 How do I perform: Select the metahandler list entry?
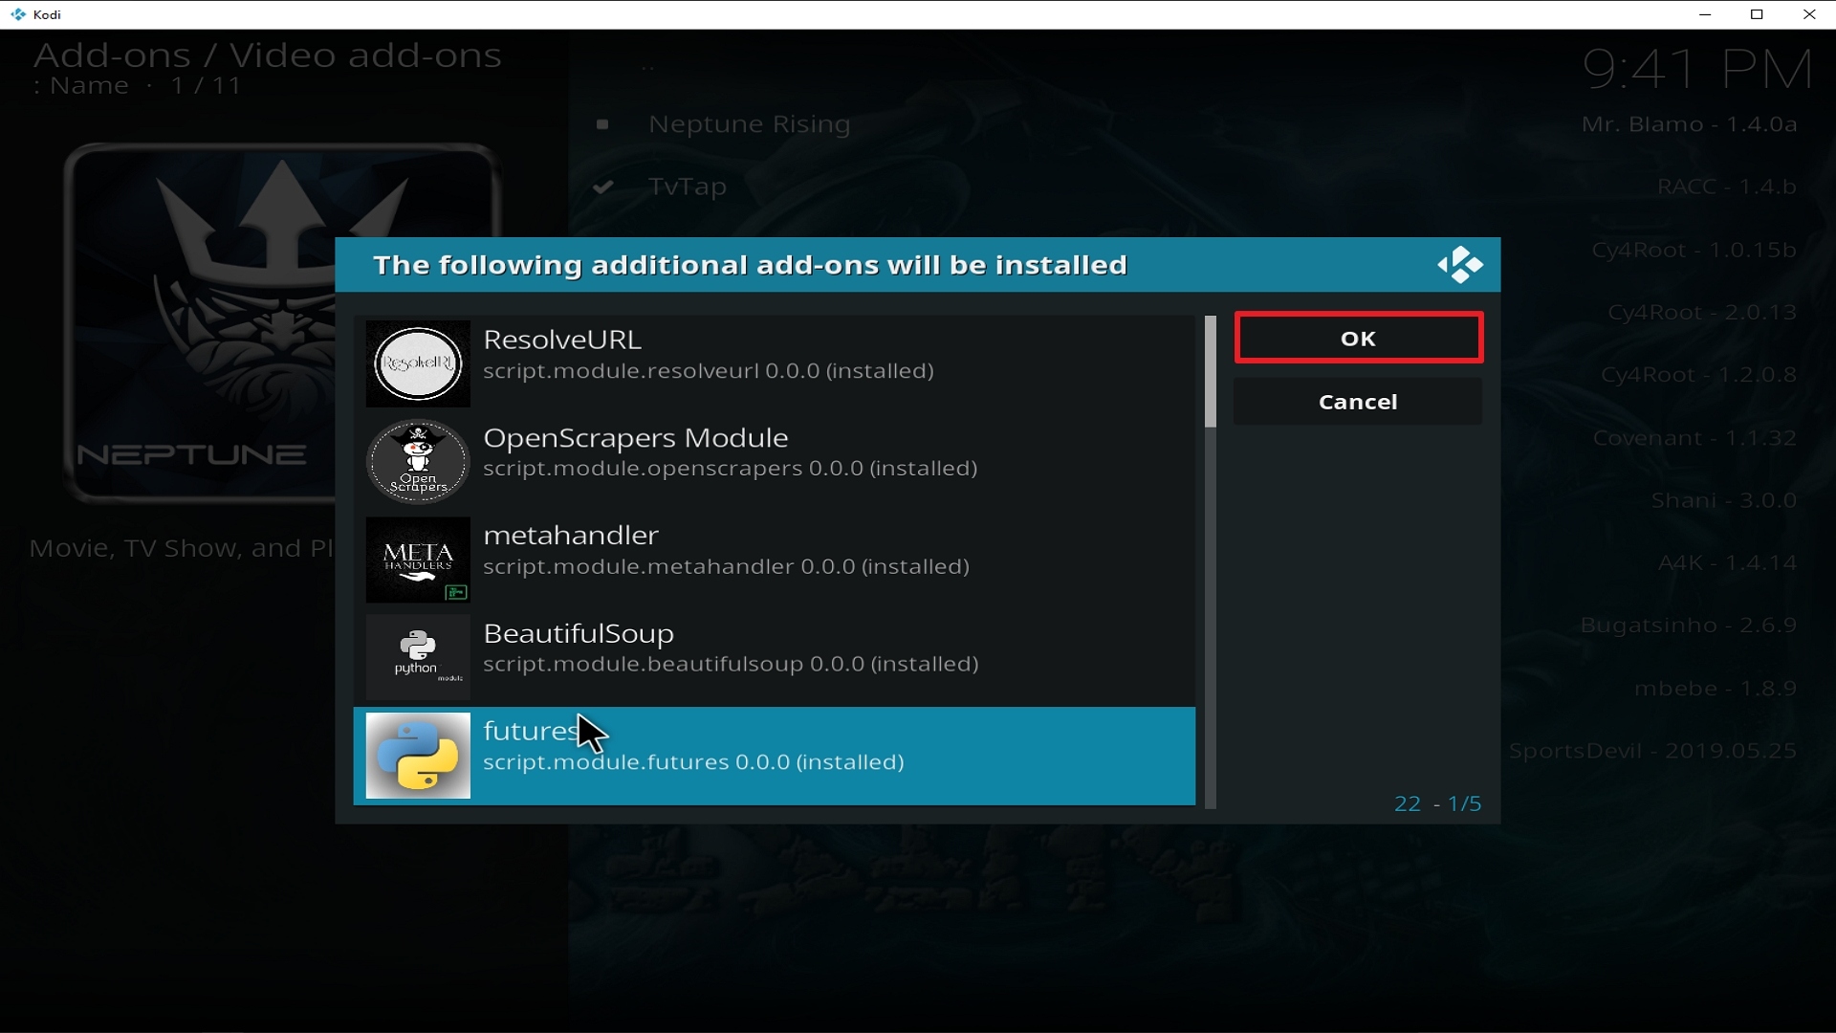(x=775, y=560)
